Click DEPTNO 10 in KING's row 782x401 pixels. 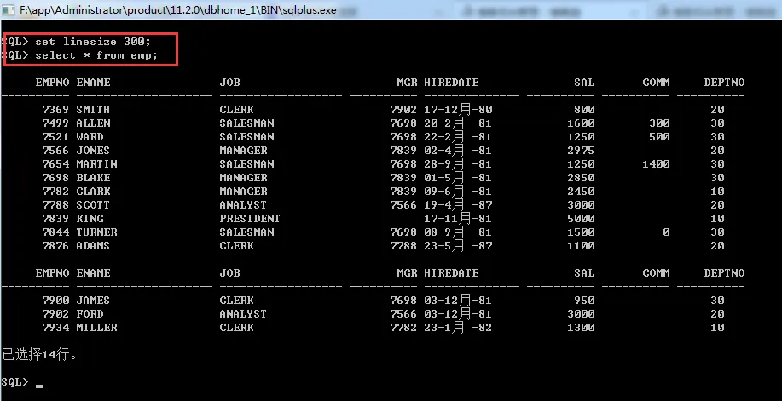pyautogui.click(x=718, y=218)
